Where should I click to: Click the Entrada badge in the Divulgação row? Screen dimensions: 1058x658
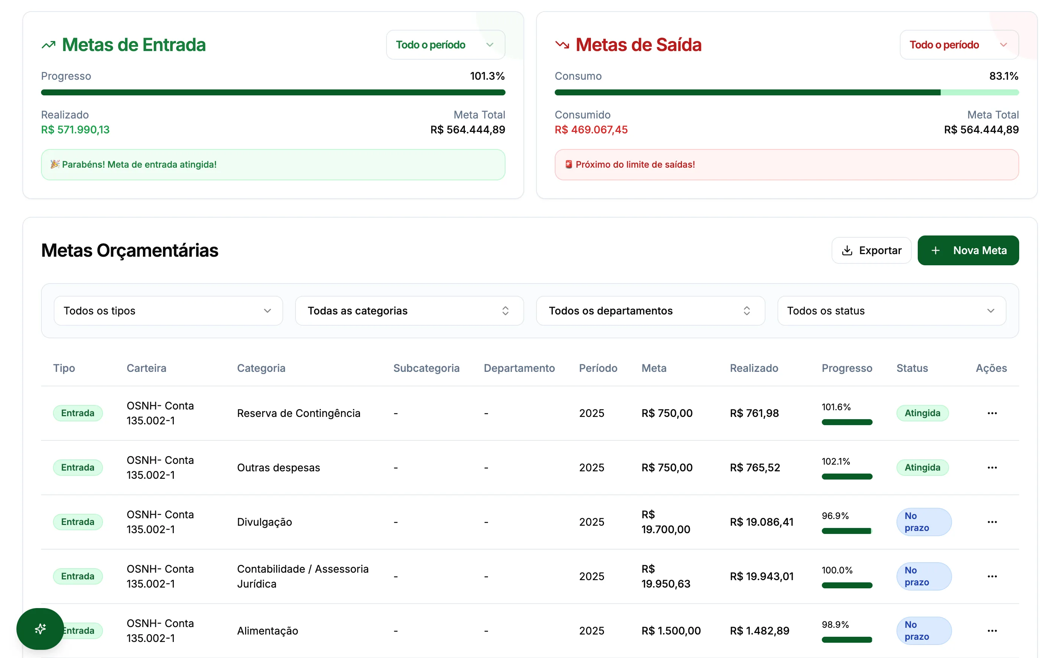click(x=78, y=522)
